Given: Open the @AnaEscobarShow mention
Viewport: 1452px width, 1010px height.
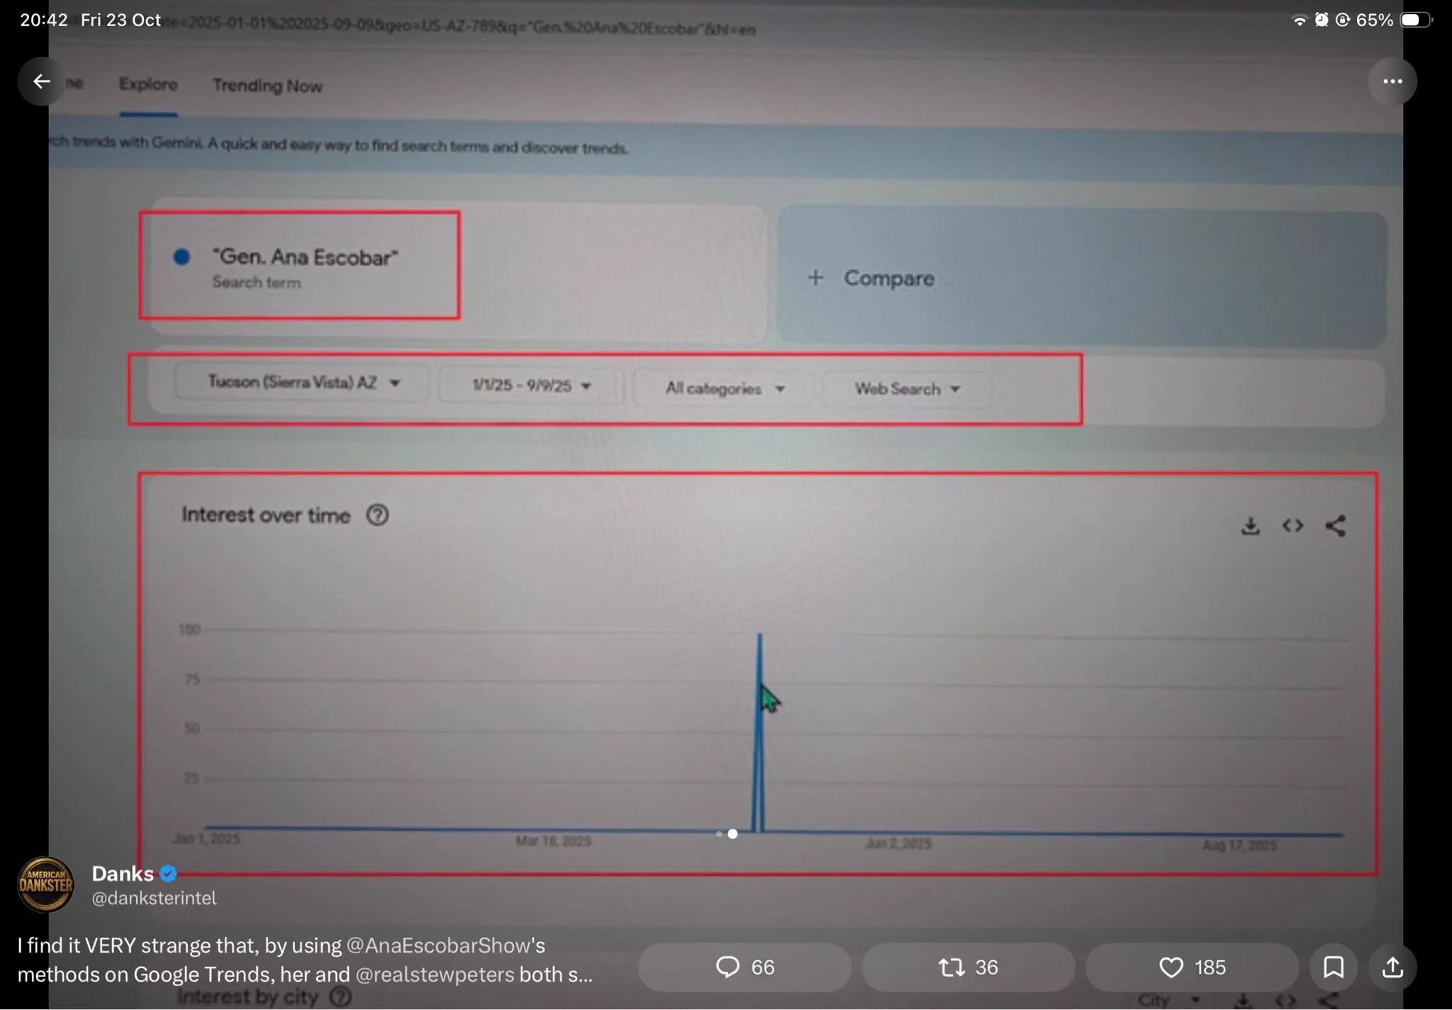Looking at the screenshot, I should point(437,945).
